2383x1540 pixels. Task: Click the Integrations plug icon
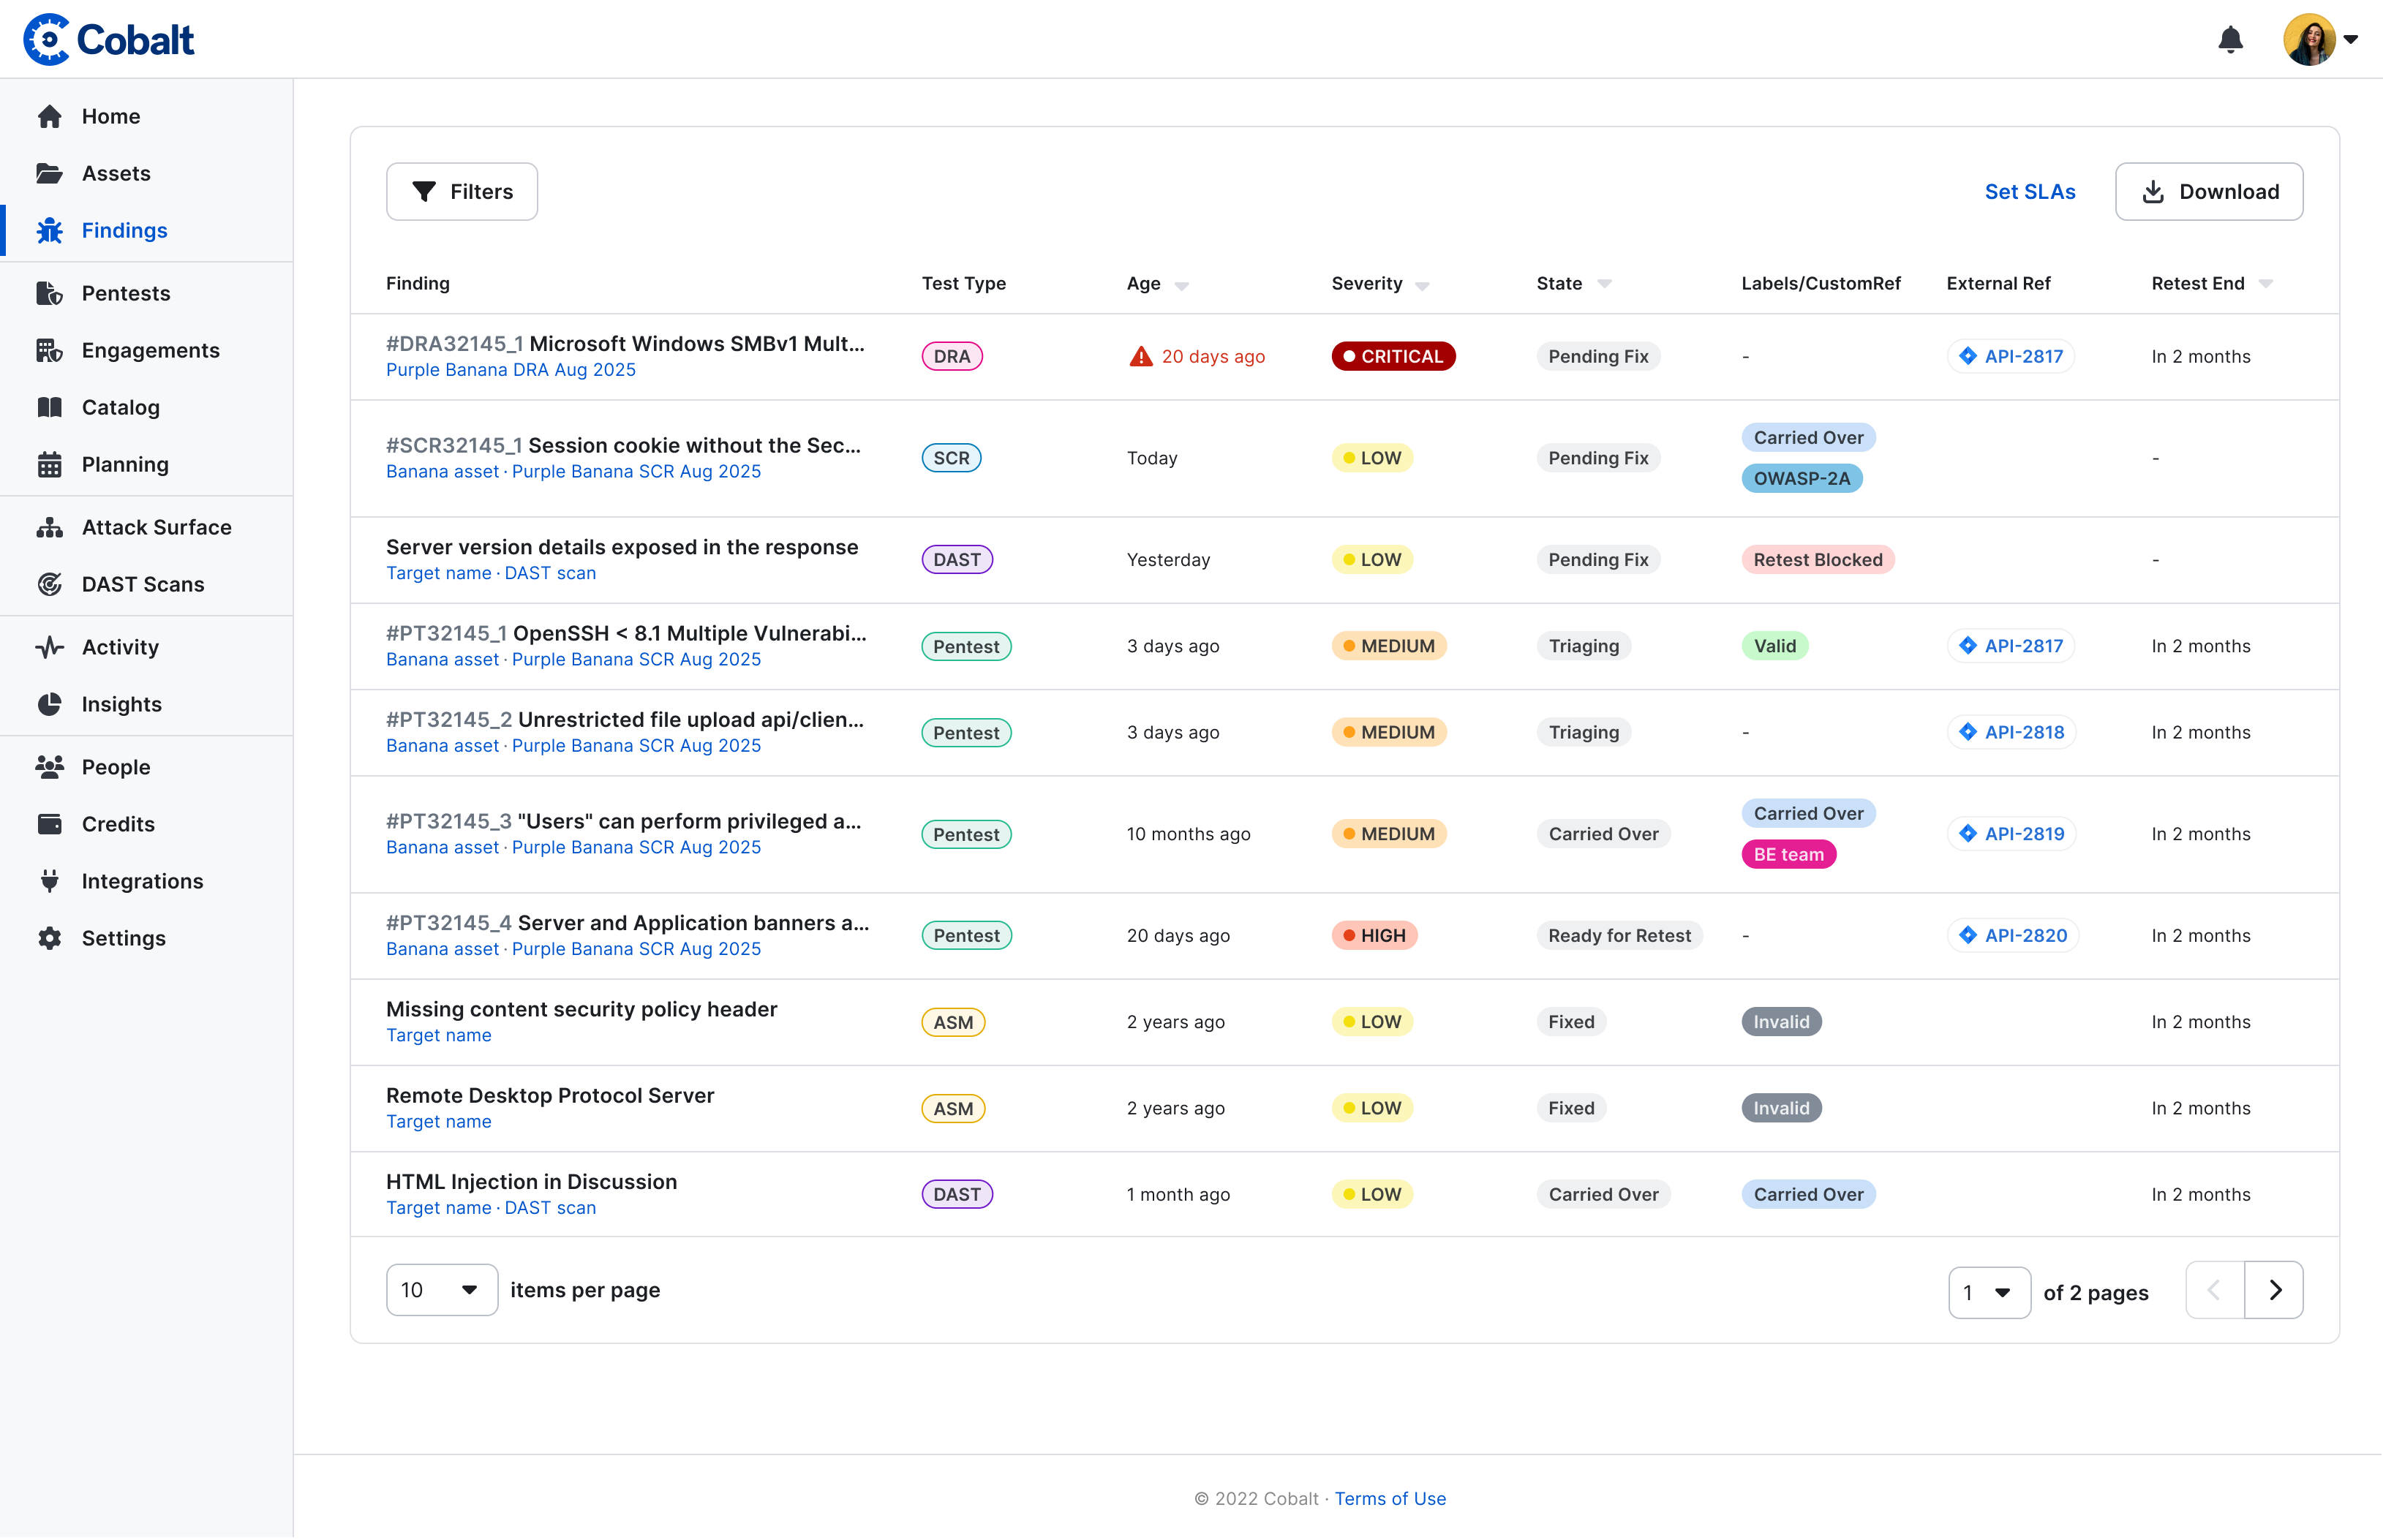pyautogui.click(x=49, y=882)
